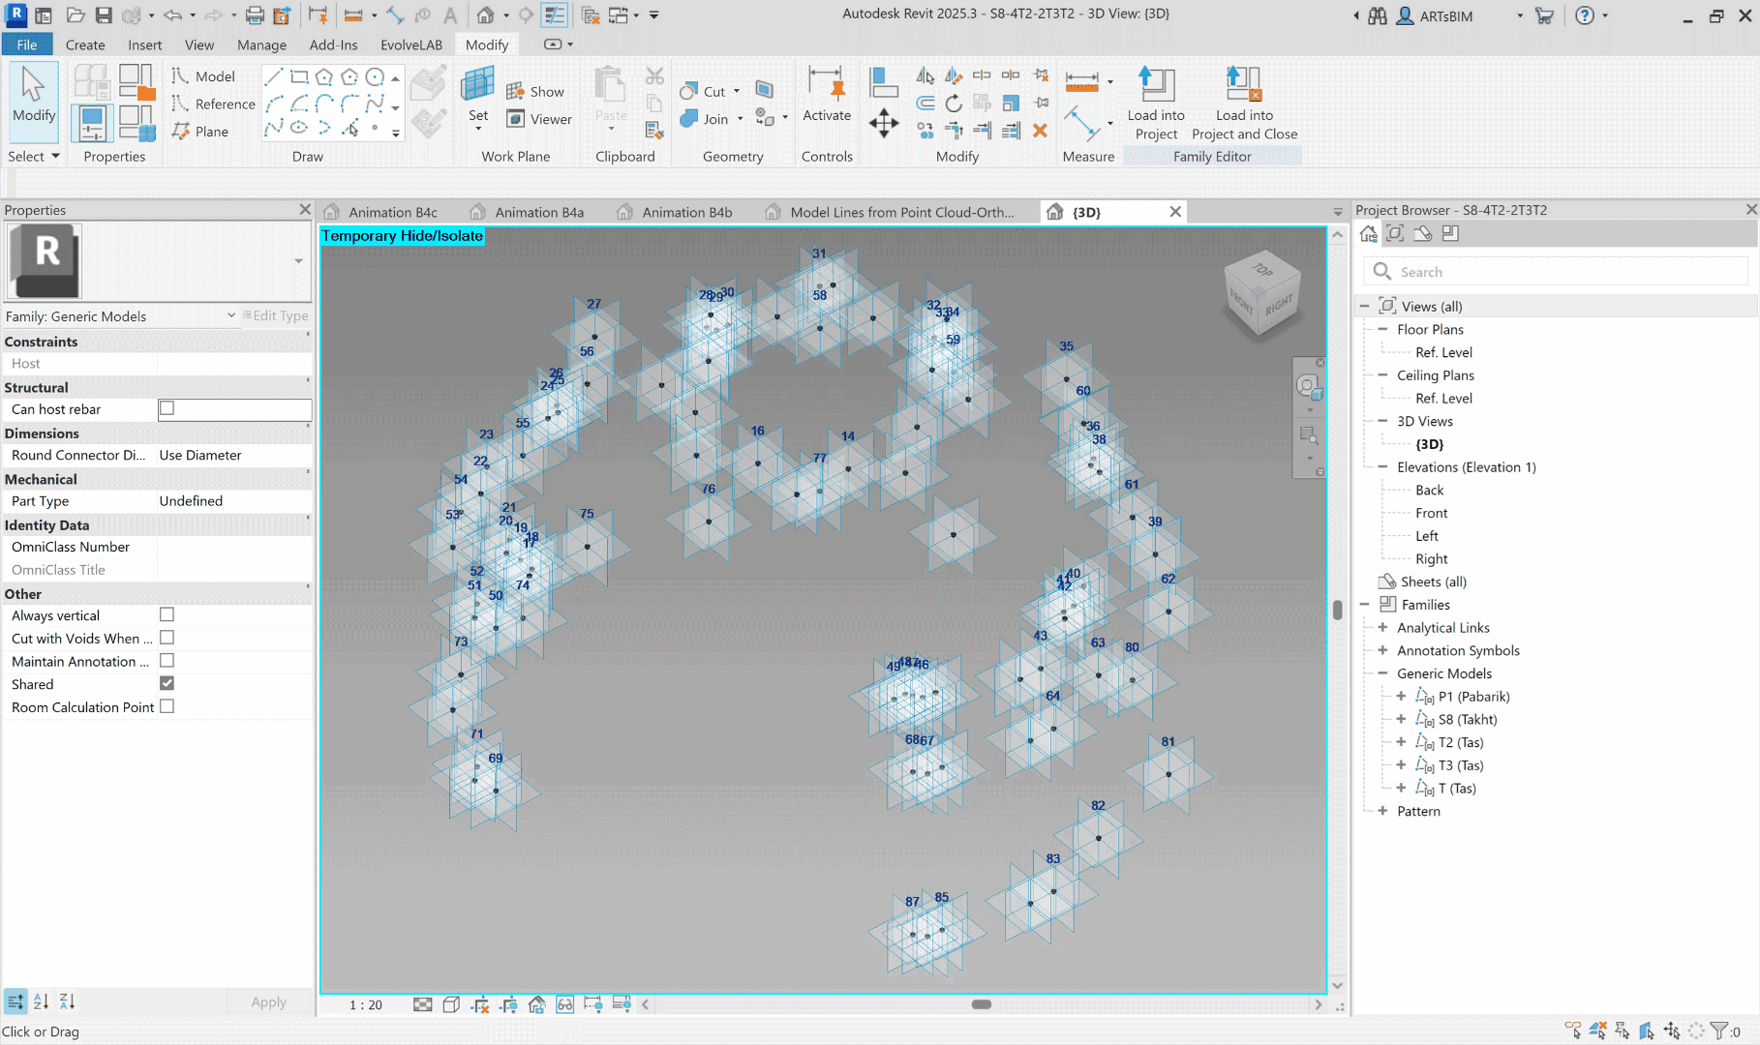Image resolution: width=1760 pixels, height=1045 pixels.
Task: Click the Load into Project icon
Action: 1156,87
